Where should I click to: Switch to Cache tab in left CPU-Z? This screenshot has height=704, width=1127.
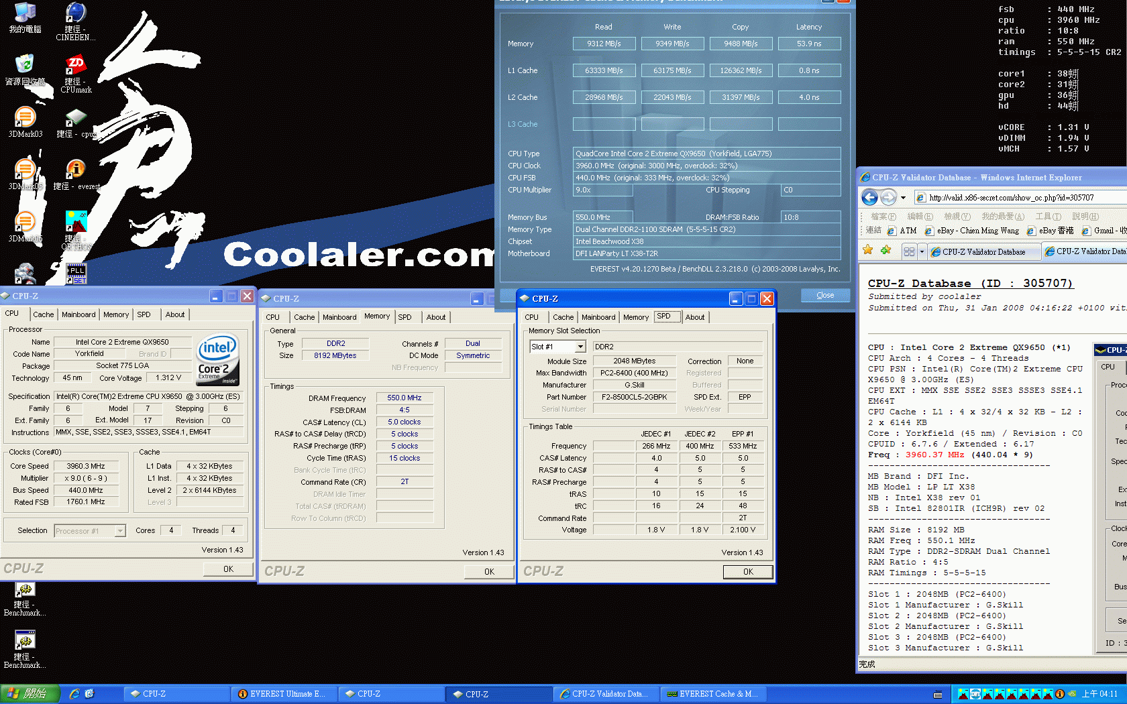pyautogui.click(x=44, y=314)
